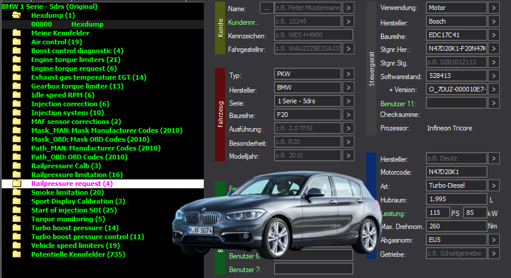Select Path_MAN: Manufacturer Codes (2010)
Screen dimensions: 511x278
coord(96,148)
